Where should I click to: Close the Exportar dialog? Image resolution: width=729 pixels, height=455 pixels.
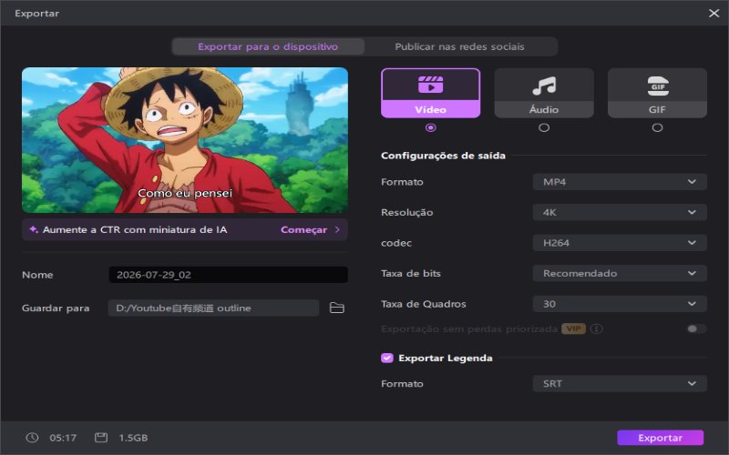coord(714,13)
